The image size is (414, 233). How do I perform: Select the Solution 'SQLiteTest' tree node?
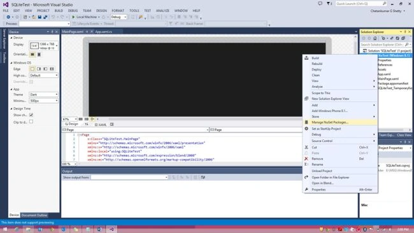pyautogui.click(x=387, y=51)
